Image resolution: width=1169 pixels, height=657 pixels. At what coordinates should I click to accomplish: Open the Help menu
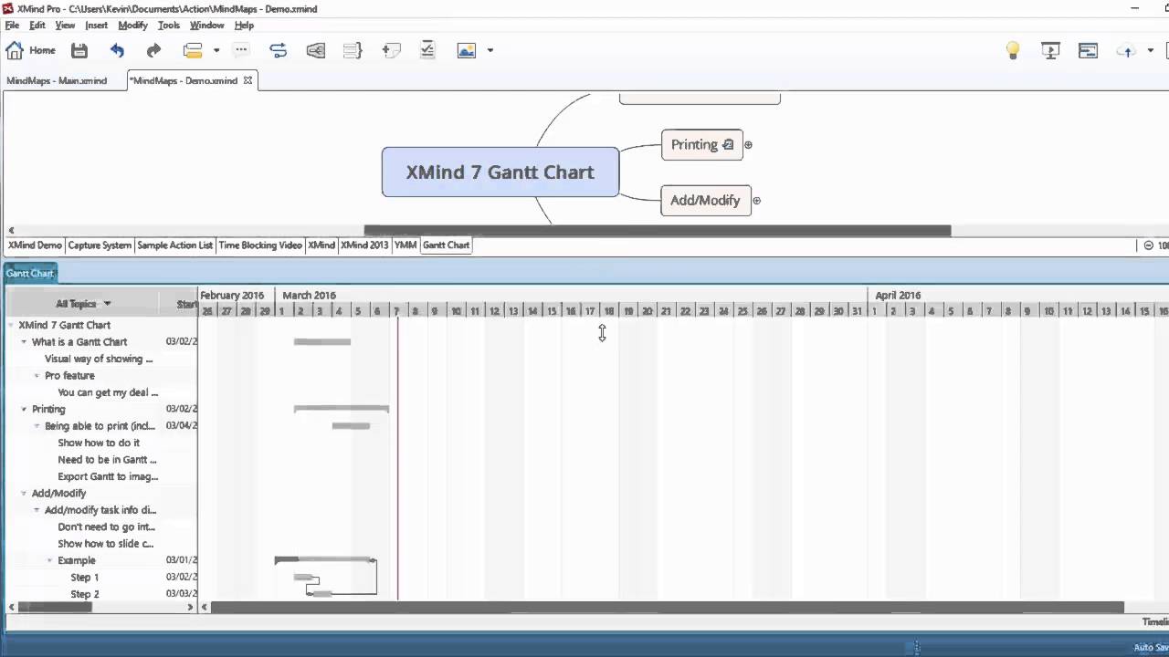(x=244, y=26)
